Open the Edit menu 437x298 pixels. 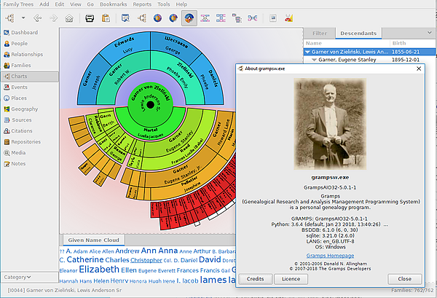point(60,4)
